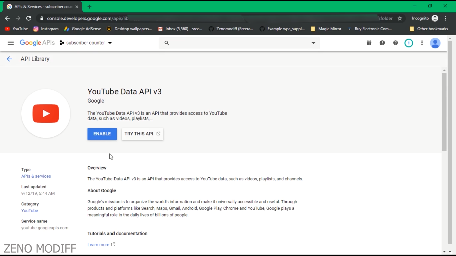Image resolution: width=456 pixels, height=256 pixels.
Task: Focus the console search field
Action: (x=239, y=43)
